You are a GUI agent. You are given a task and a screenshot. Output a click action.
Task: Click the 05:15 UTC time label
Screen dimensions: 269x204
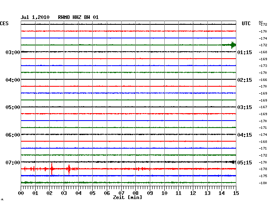(x=245, y=162)
